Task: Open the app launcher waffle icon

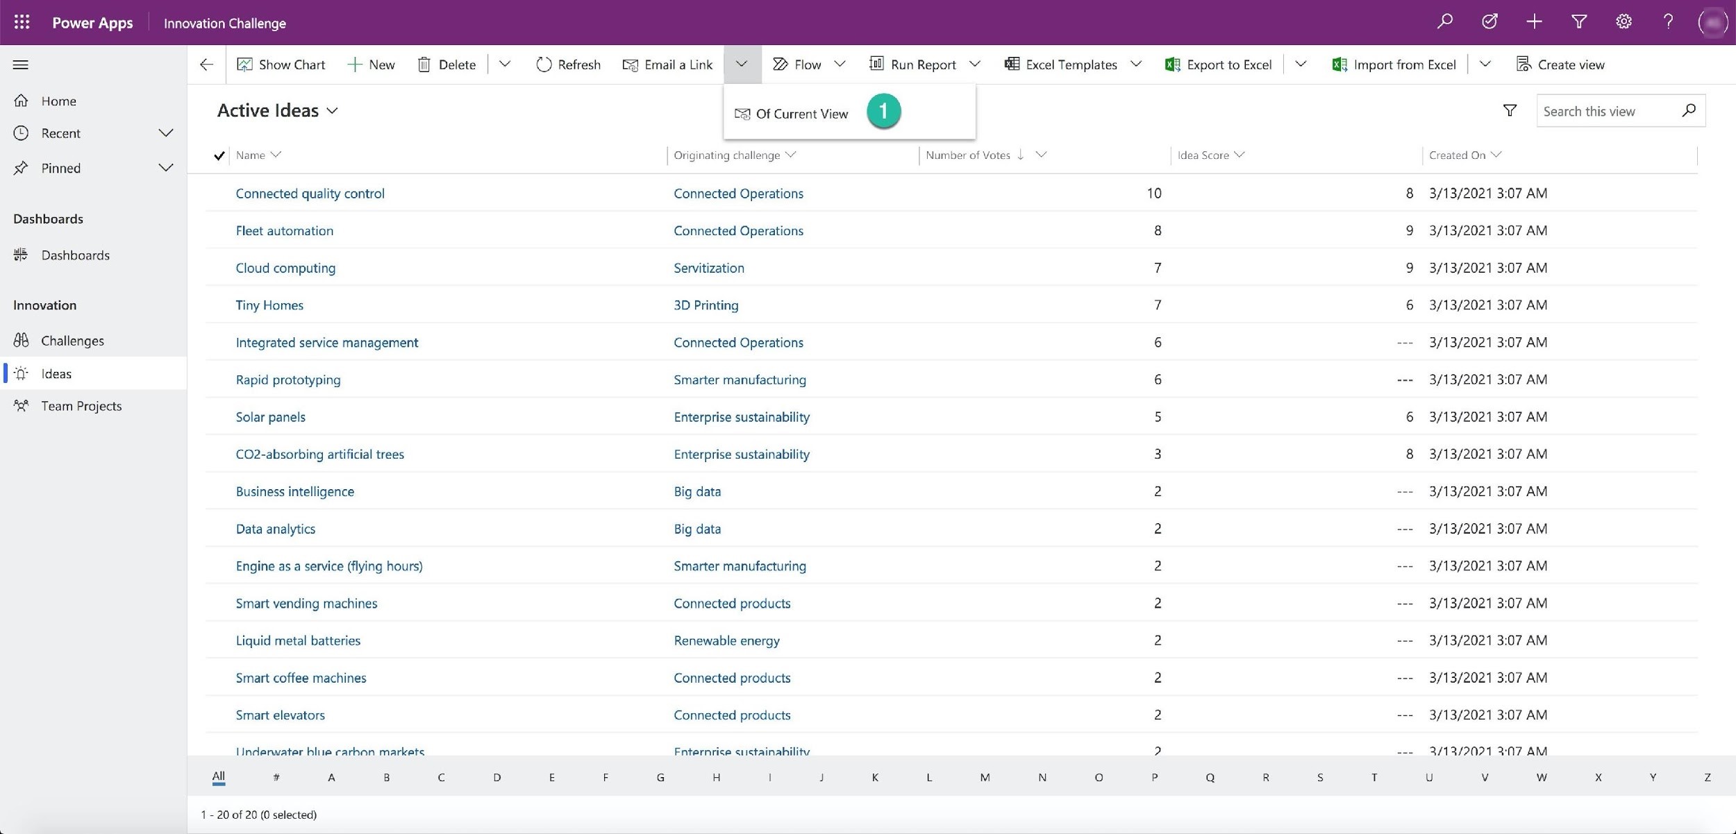Action: [x=22, y=22]
